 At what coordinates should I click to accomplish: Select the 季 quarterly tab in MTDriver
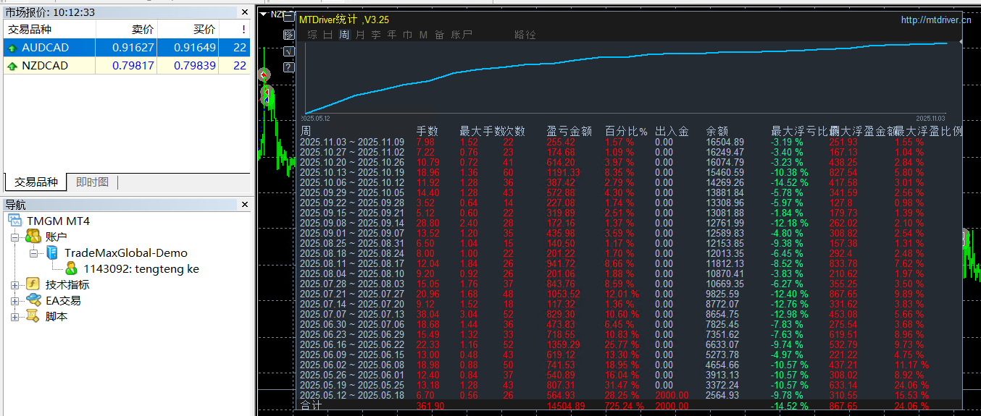[376, 35]
